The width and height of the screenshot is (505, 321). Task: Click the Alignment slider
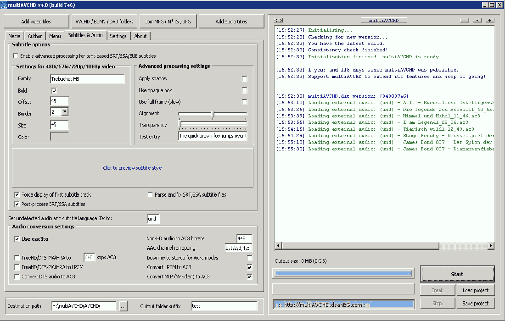(x=213, y=114)
